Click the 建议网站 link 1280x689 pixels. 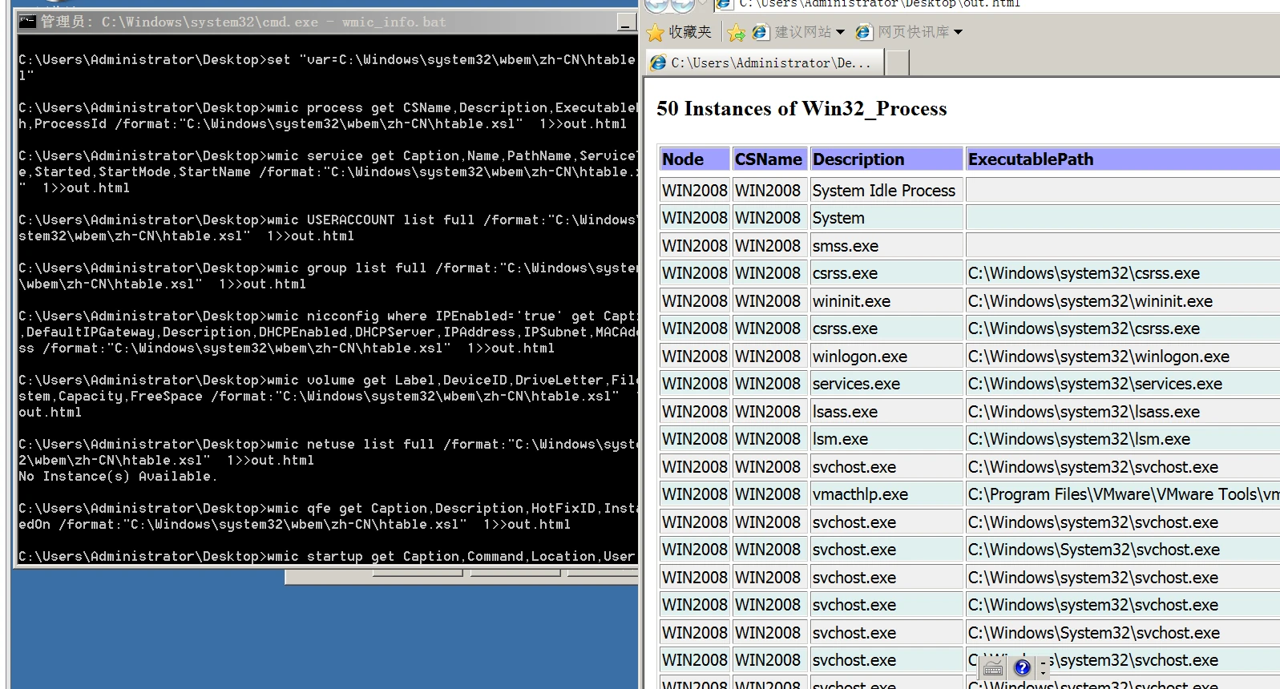[802, 32]
